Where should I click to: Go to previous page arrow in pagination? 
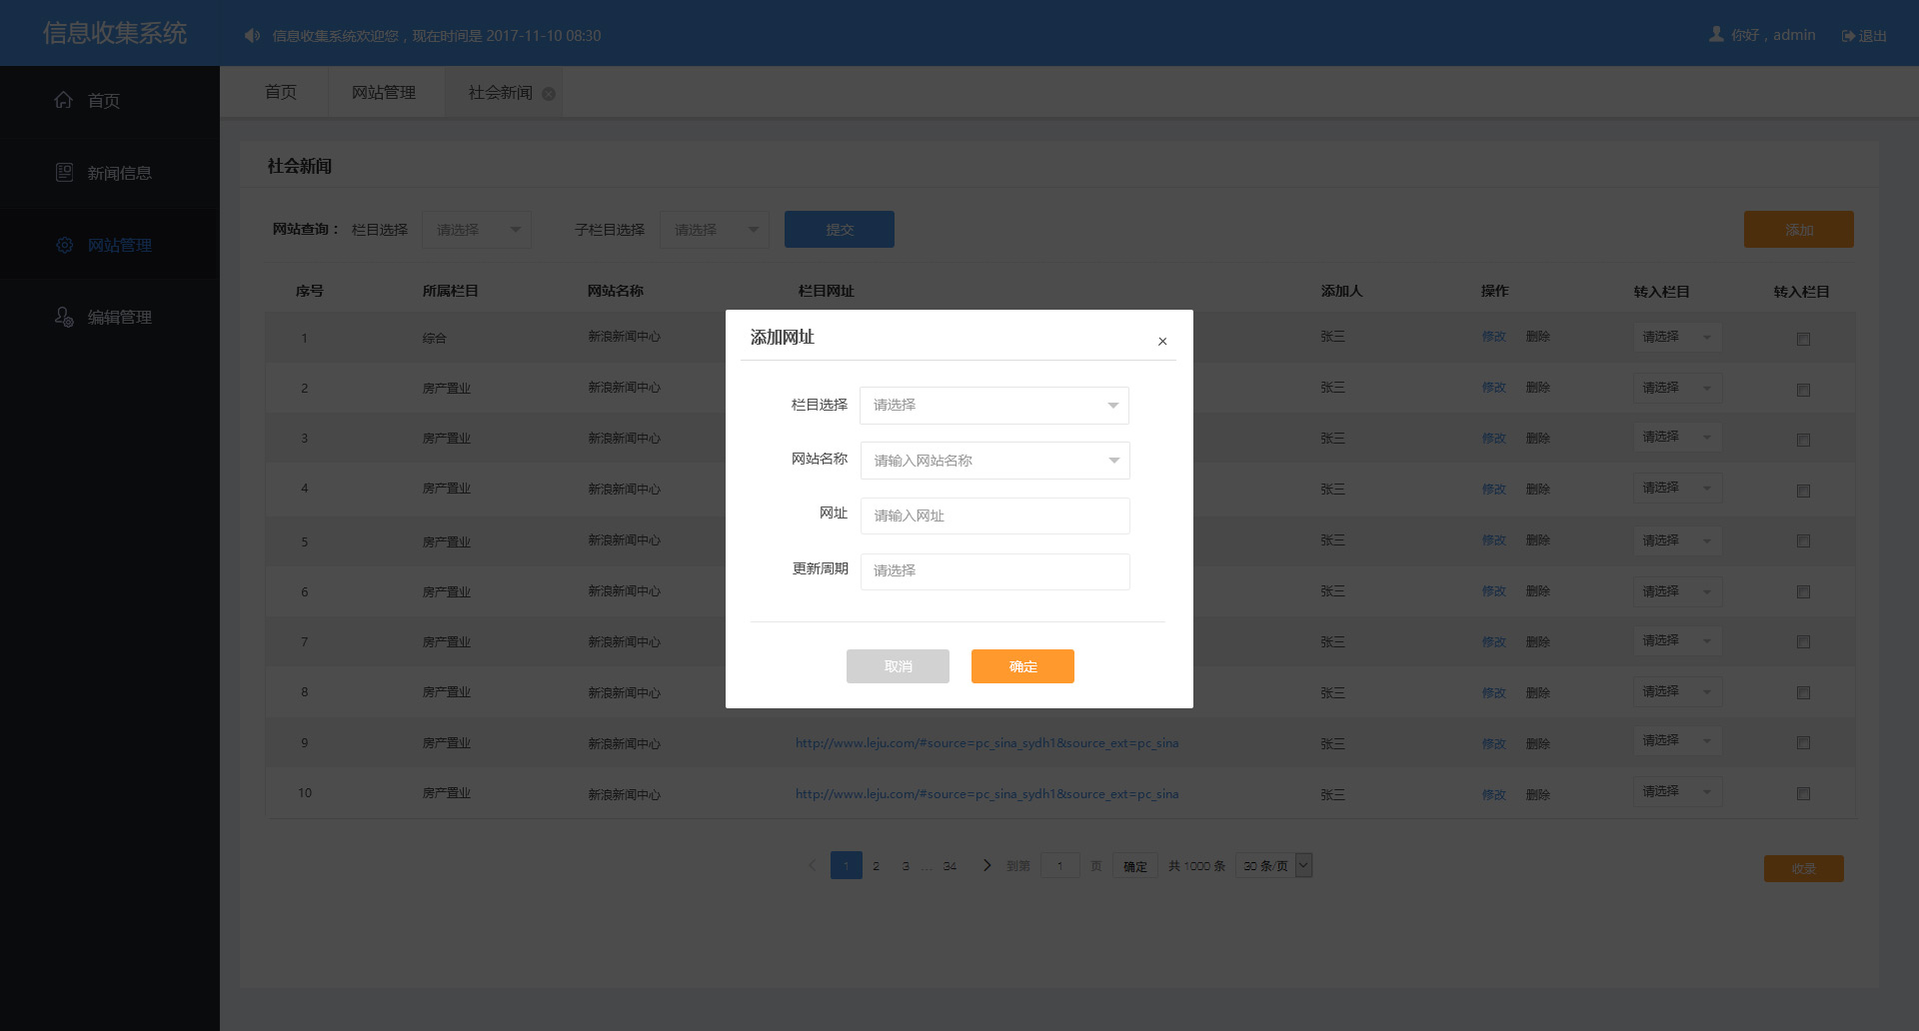812,865
